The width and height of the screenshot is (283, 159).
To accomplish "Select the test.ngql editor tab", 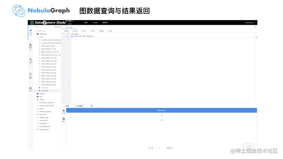I will click(69, 27).
